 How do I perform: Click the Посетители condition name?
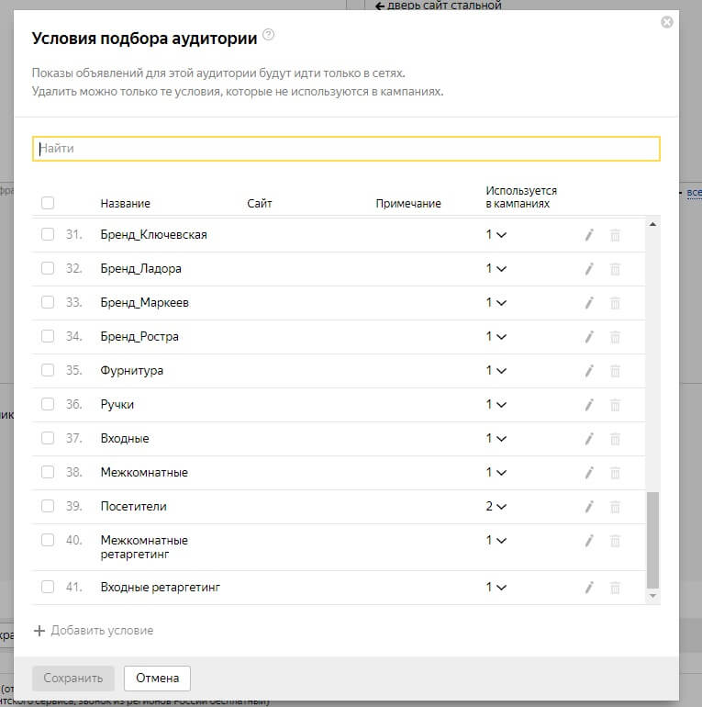pos(133,506)
